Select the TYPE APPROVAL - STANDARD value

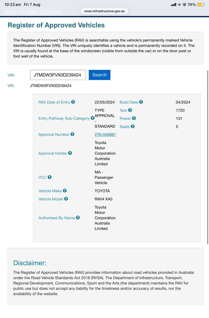tap(105, 118)
